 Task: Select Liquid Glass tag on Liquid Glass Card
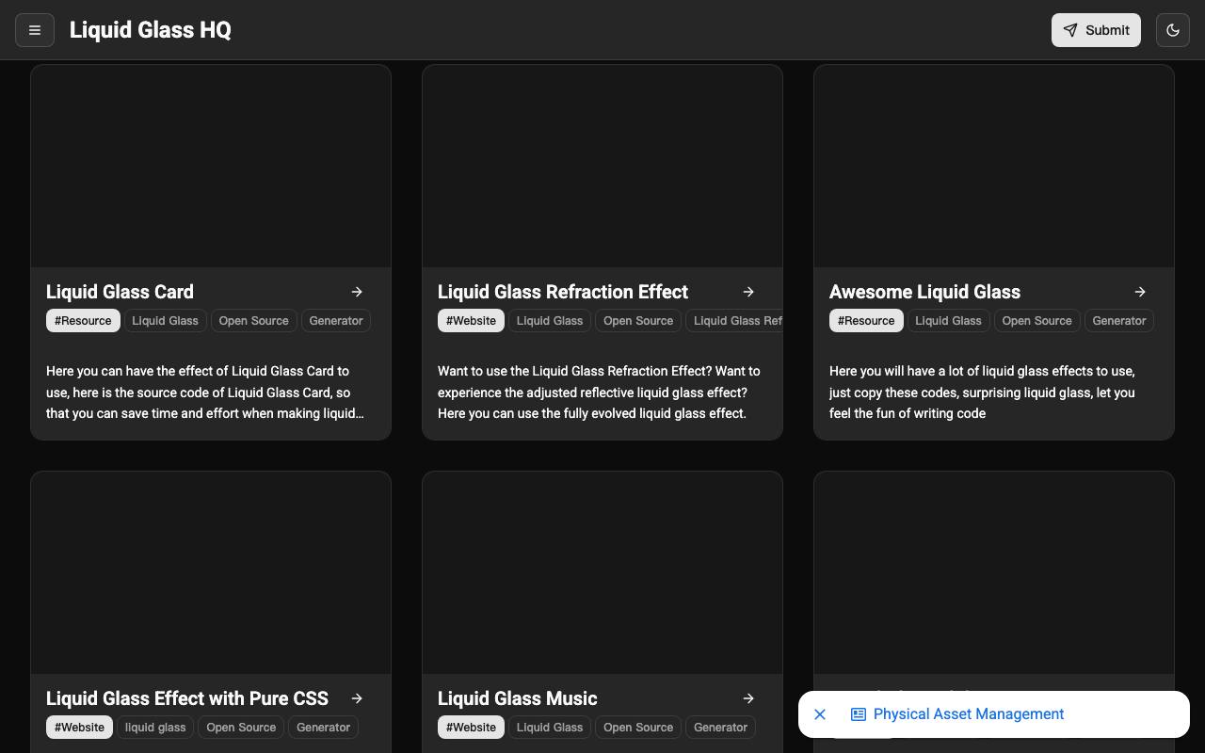165,321
